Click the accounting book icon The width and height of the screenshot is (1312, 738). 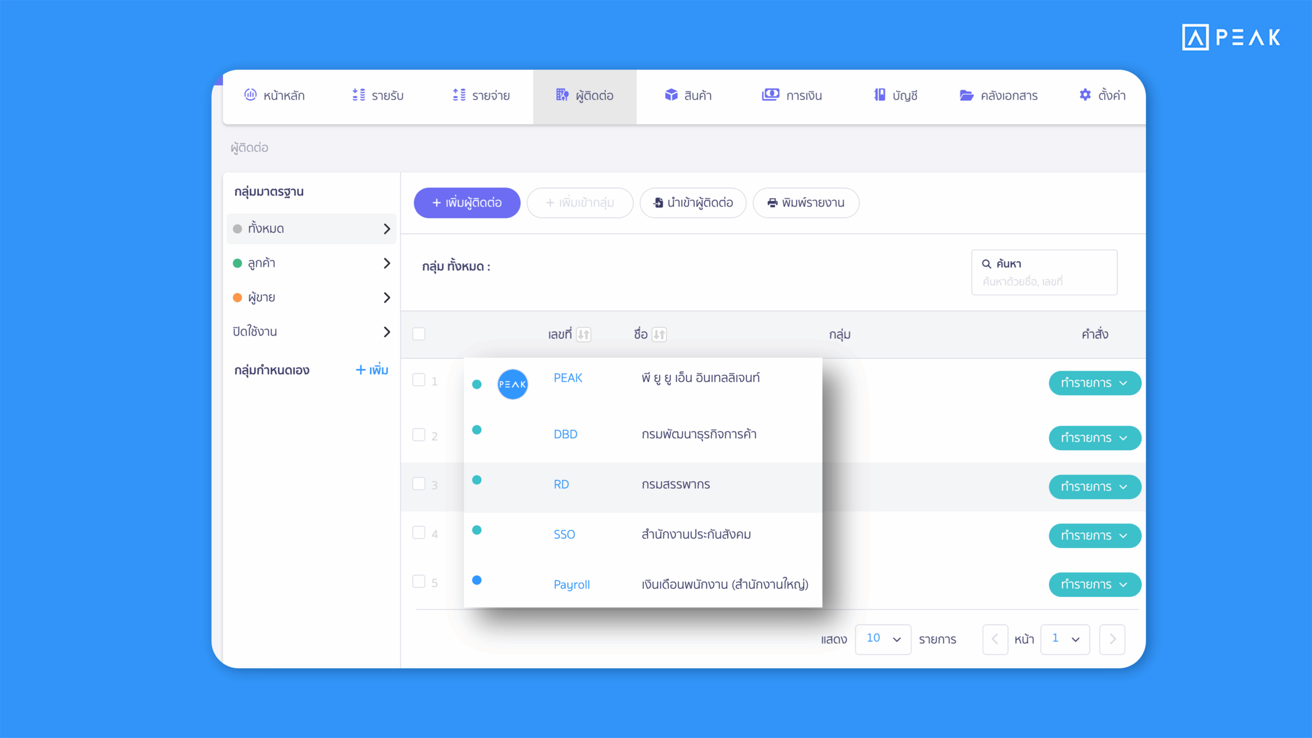(879, 95)
